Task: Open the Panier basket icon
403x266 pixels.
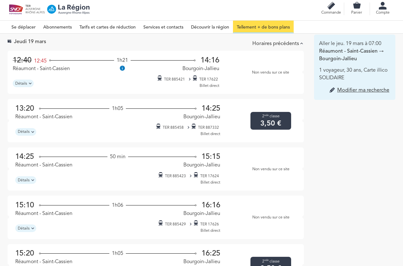Action: click(x=357, y=6)
